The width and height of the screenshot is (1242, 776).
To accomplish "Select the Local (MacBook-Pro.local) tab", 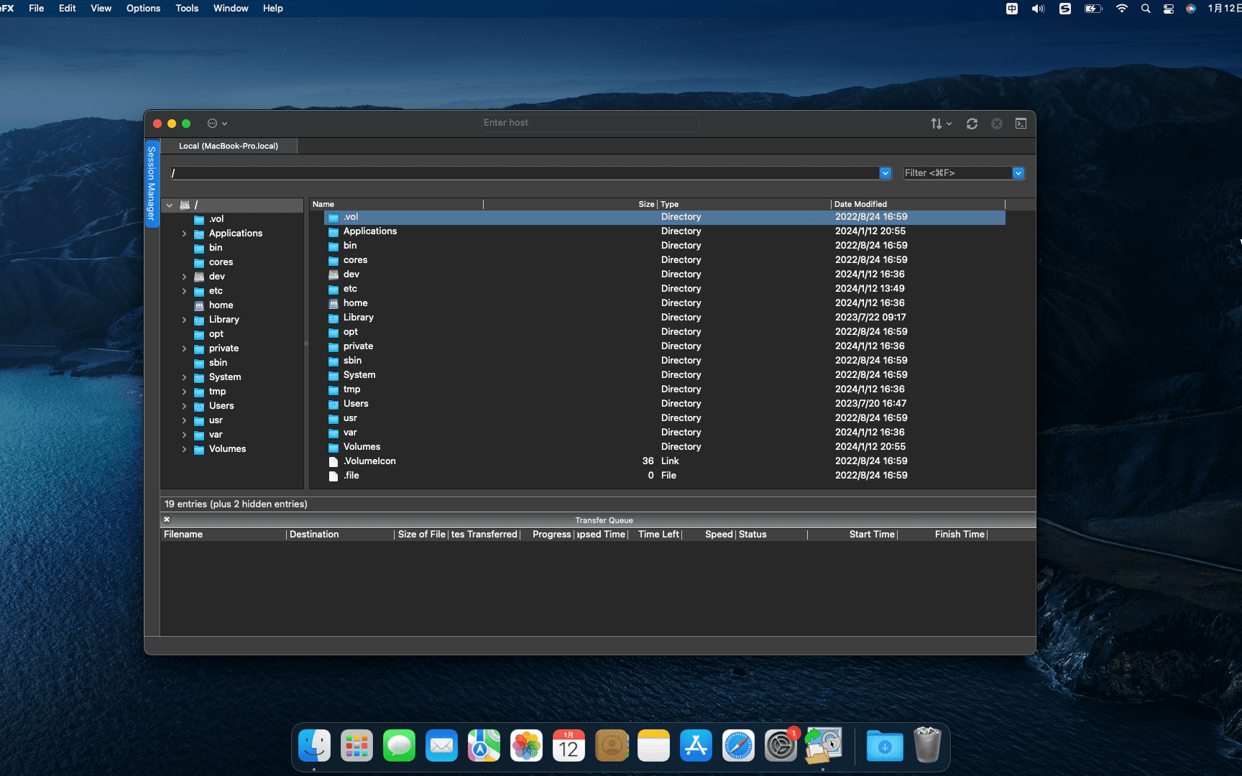I will [229, 145].
